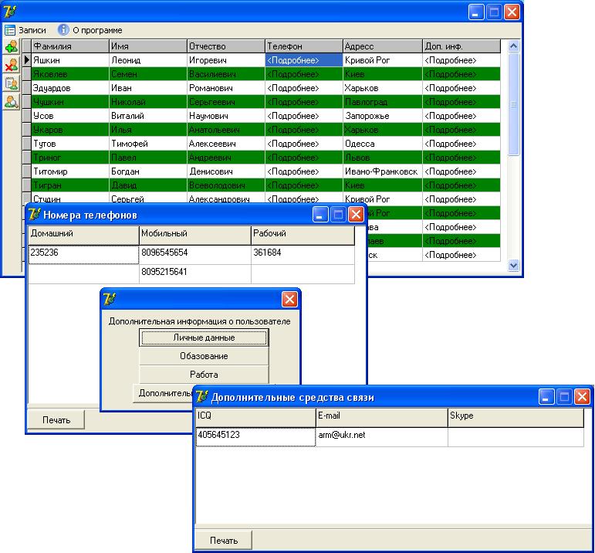
Task: Click the search user magnifier icon
Action: (11, 101)
